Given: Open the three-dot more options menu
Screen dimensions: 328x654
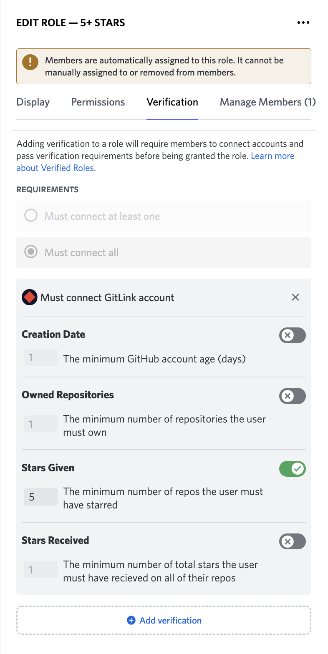Looking at the screenshot, I should pyautogui.click(x=303, y=23).
